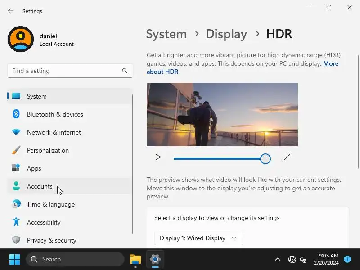The image size is (360, 270).
Task: Click the HDR page title
Action: coord(279,34)
